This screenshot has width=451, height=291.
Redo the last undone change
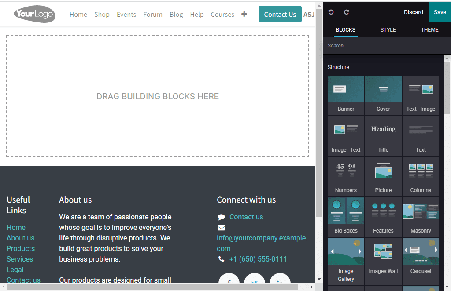(x=346, y=12)
